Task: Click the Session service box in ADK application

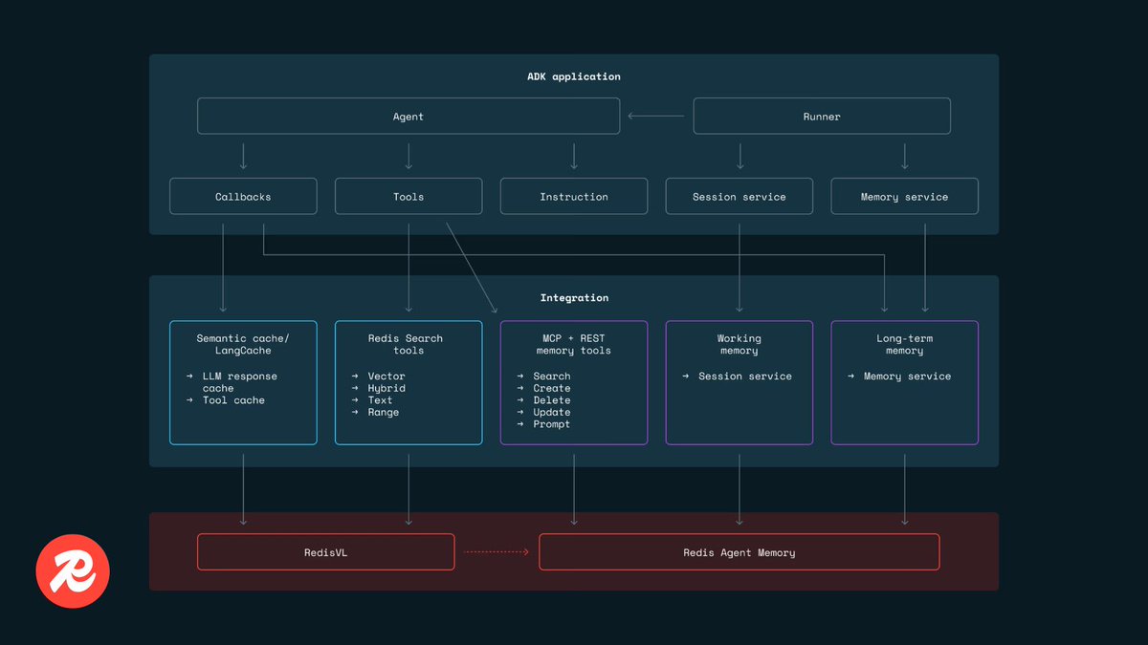Action: 740,197
